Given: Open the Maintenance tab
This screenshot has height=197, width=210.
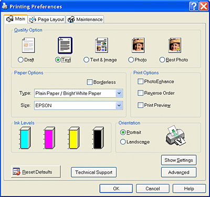Looking at the screenshot, I should point(85,19).
